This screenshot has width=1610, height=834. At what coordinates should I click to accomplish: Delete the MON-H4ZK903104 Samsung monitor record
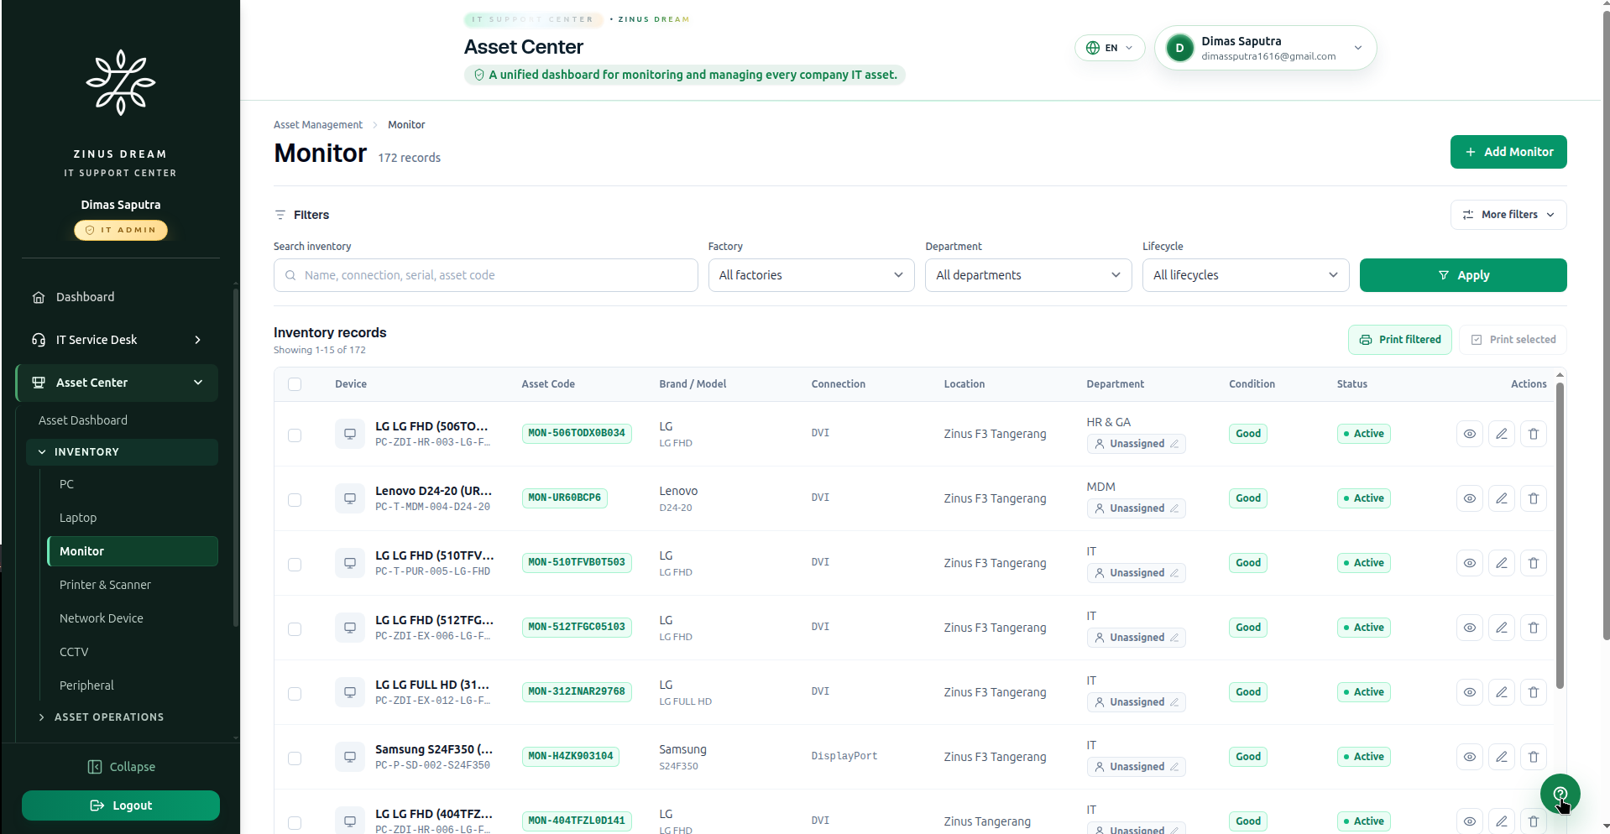tap(1533, 757)
